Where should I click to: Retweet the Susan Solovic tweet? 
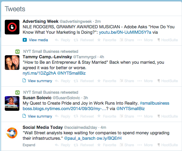(x=84, y=116)
